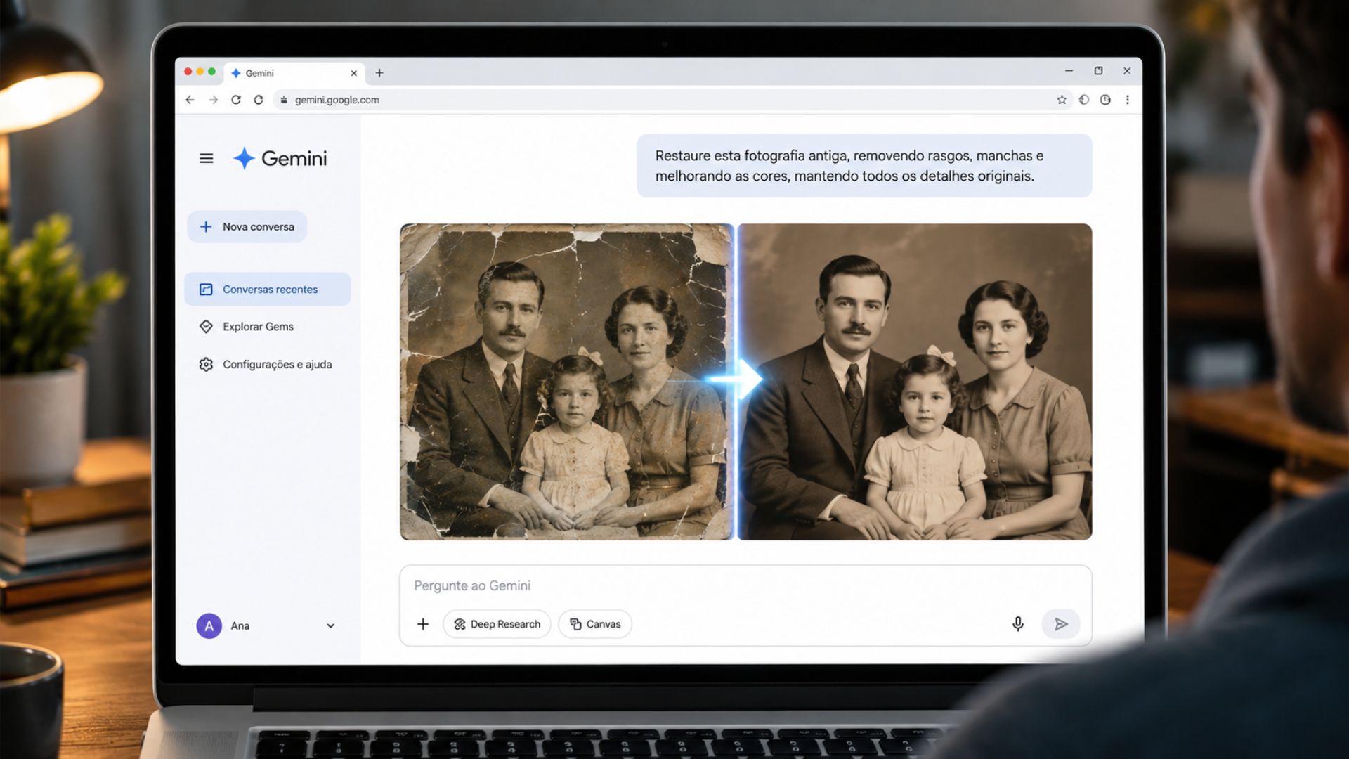The height and width of the screenshot is (759, 1349).
Task: Open Configurações e ajuda
Action: (x=267, y=364)
